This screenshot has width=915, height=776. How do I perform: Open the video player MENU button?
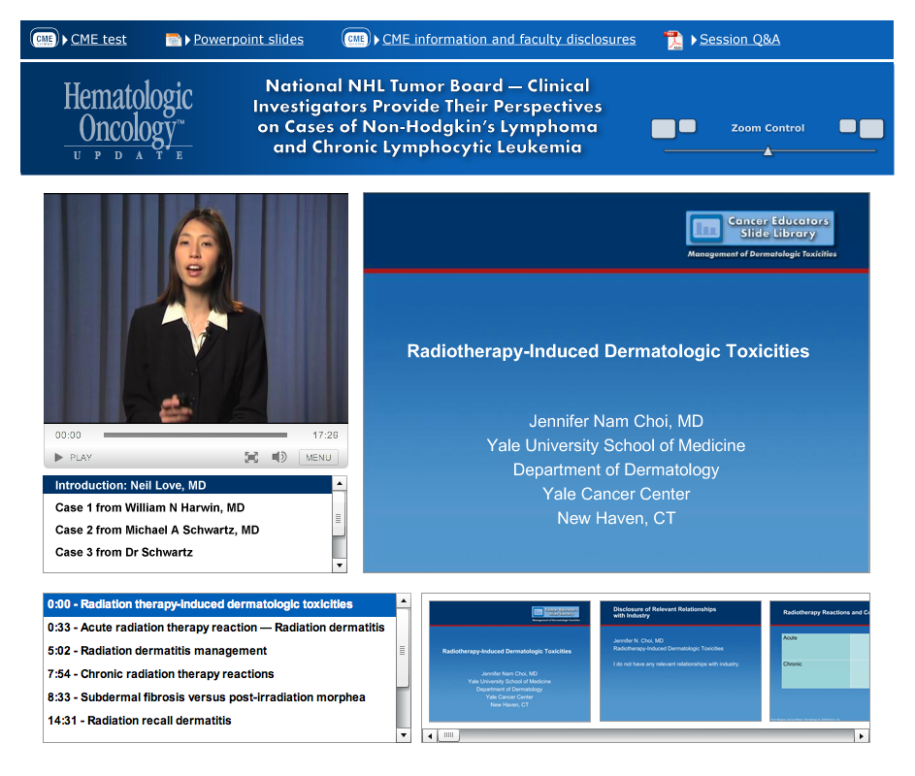click(x=318, y=458)
